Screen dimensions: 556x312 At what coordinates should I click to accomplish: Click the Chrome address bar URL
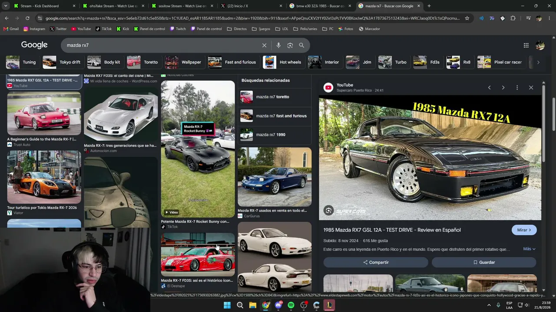252,18
